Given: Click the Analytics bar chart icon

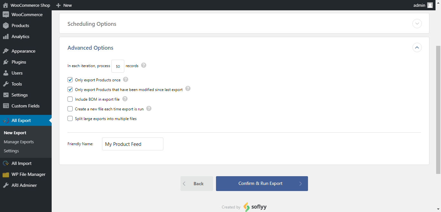Looking at the screenshot, I should 6,36.
